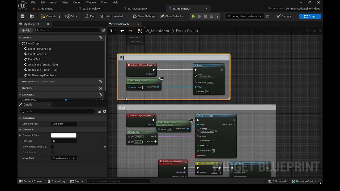Switch to W_PauseMenu tab
The height and width of the screenshot is (191, 340).
tap(137, 8)
